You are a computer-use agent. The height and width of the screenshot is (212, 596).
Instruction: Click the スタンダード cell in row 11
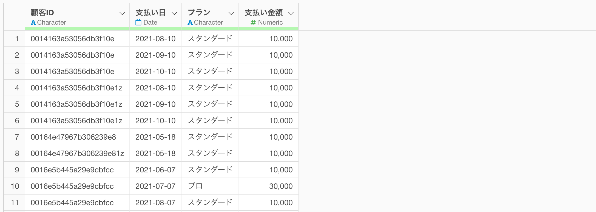coord(210,202)
